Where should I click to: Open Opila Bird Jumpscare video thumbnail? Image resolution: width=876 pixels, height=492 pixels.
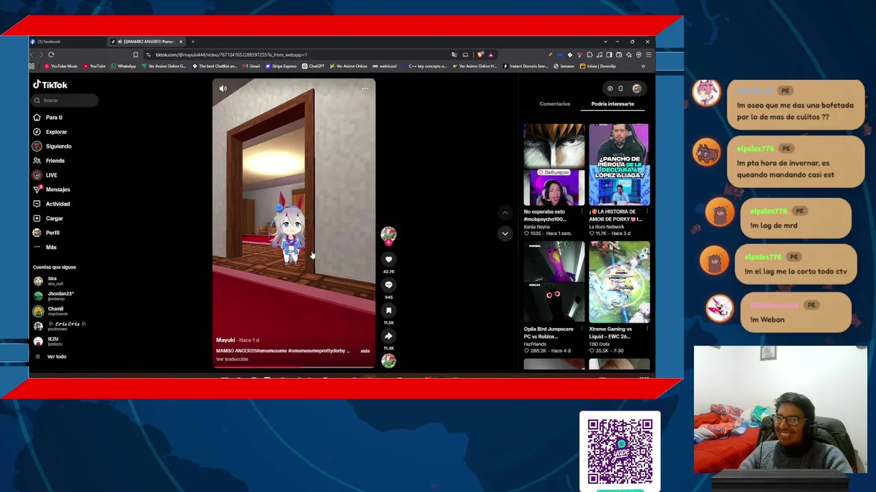pyautogui.click(x=554, y=282)
